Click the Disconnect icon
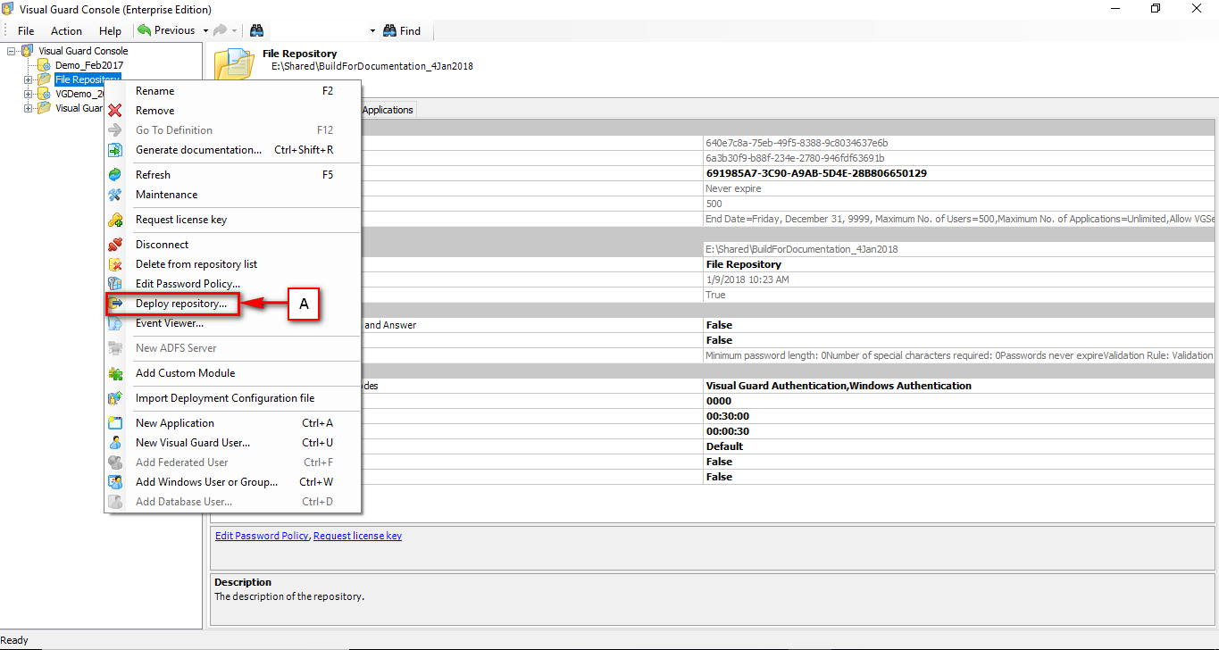The height and width of the screenshot is (650, 1219). point(116,244)
